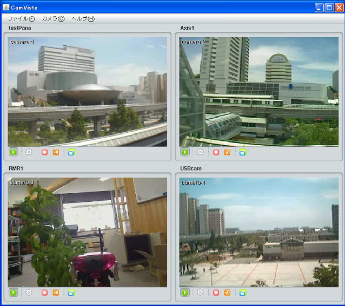Open the ヘルプ(H) menu
Image resolution: width=345 pixels, height=306 pixels.
pos(83,18)
